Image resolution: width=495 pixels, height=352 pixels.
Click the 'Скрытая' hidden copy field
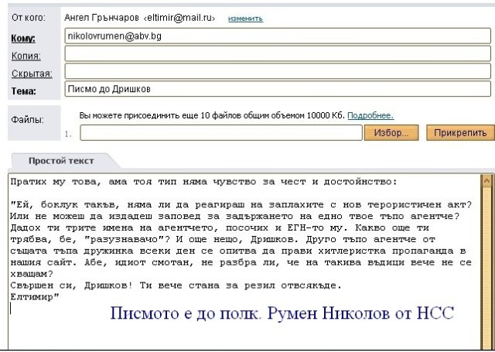278,71
